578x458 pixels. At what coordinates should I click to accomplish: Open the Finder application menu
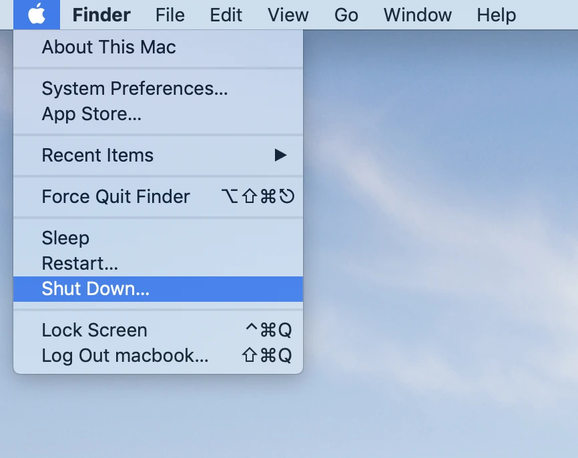coord(101,15)
